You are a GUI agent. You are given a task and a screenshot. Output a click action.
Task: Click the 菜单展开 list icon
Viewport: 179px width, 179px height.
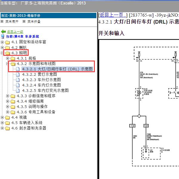[2, 21]
